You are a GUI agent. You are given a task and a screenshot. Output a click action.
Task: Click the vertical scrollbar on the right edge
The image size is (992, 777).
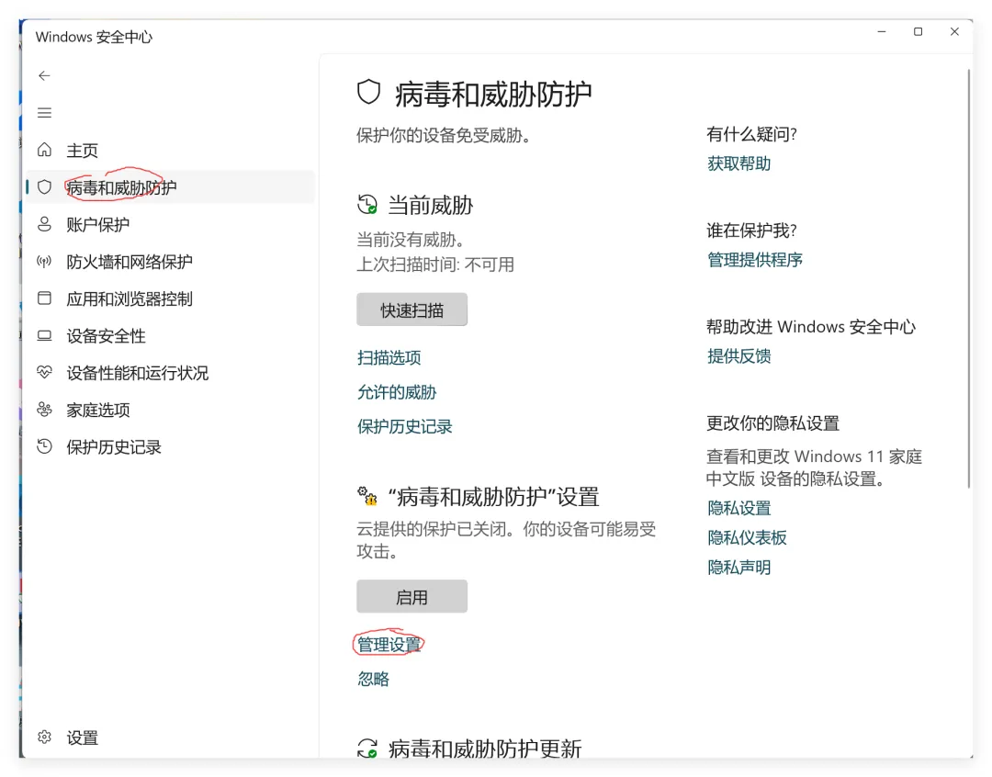[x=969, y=278]
